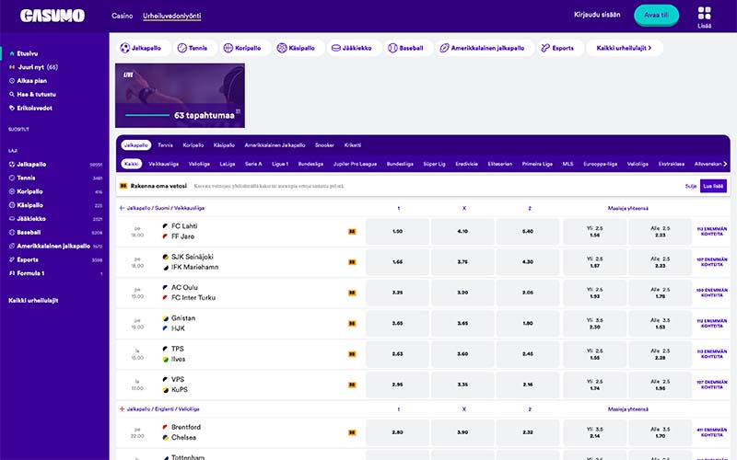Open the live 63 tapahtumaa banner
This screenshot has height=460, width=737.
180,96
